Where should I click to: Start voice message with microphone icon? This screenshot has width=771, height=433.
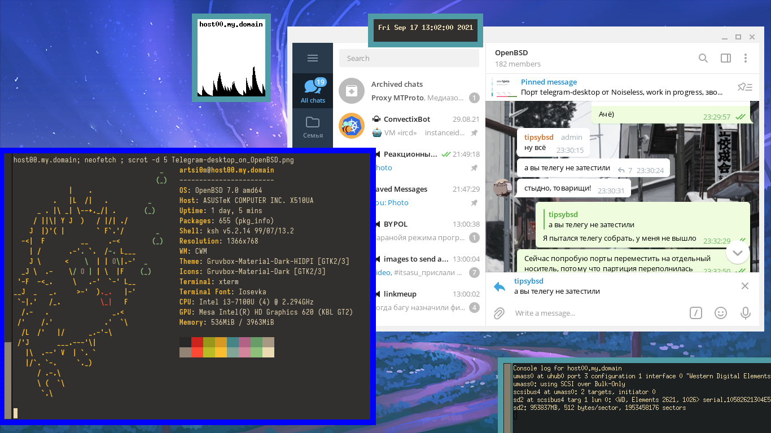coord(746,313)
